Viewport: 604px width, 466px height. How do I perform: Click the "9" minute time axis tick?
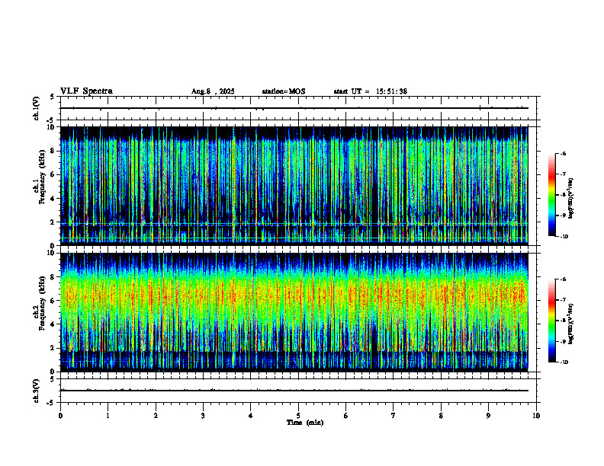(488, 416)
